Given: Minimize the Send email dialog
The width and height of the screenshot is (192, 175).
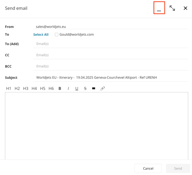Looking at the screenshot, I should [x=159, y=8].
